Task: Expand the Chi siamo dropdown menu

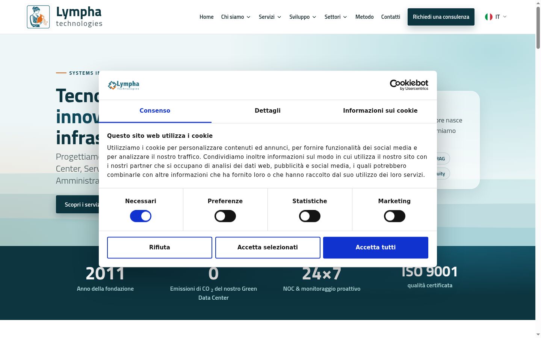Action: [236, 17]
